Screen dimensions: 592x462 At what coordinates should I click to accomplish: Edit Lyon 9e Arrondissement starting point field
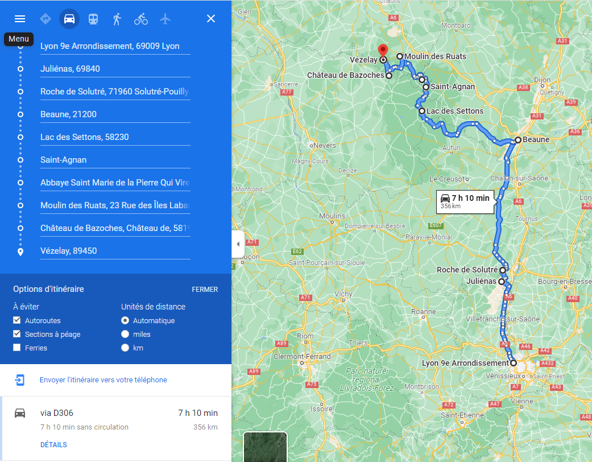coord(115,46)
